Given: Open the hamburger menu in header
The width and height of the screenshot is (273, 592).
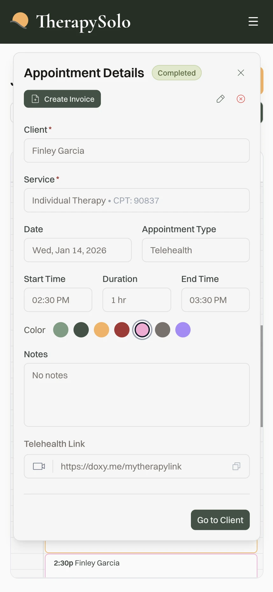Looking at the screenshot, I should click(253, 21).
